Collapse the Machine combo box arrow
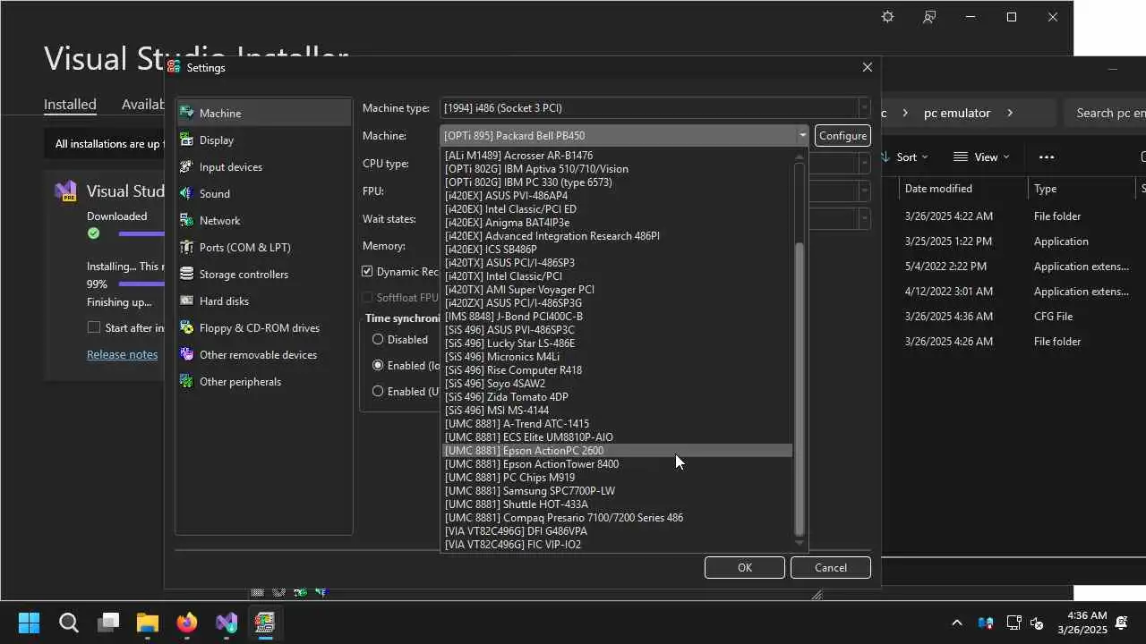Screen dimensions: 1146x644 pyautogui.click(x=802, y=135)
